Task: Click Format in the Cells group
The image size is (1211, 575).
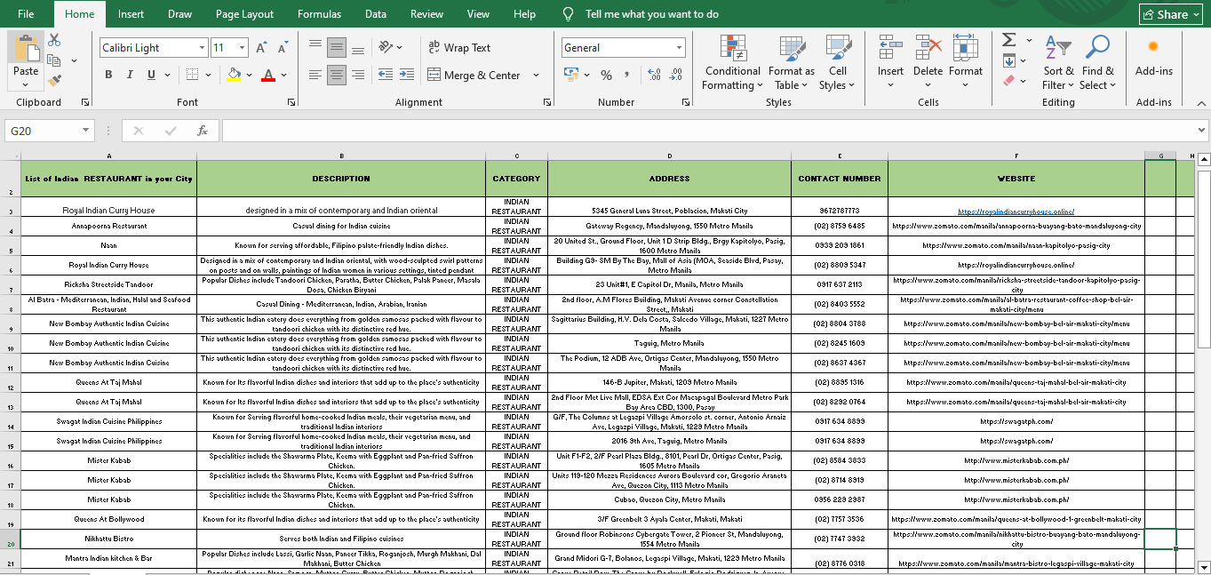Action: (966, 62)
